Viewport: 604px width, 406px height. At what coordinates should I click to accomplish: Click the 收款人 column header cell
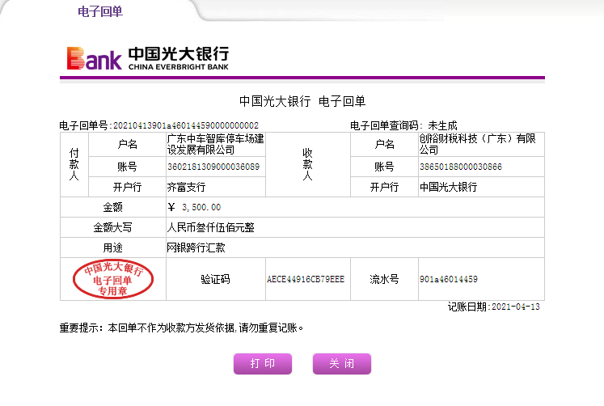[x=308, y=165]
